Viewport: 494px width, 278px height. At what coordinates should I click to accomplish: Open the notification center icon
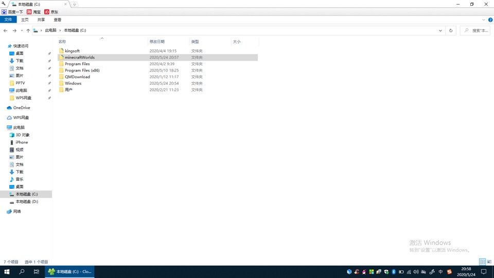point(484,272)
